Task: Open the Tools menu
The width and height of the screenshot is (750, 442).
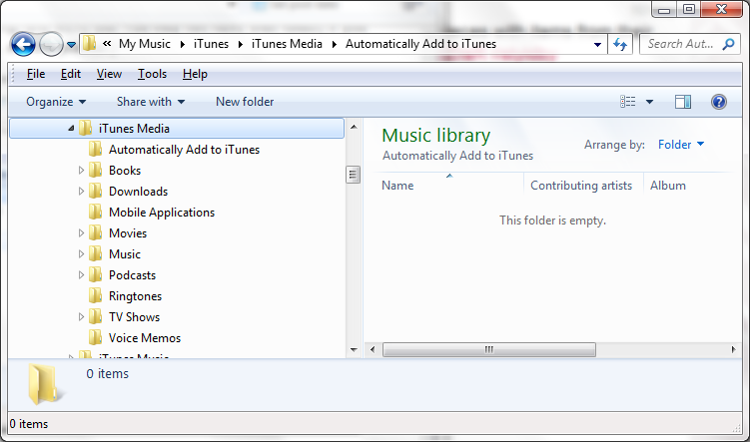Action: click(152, 74)
